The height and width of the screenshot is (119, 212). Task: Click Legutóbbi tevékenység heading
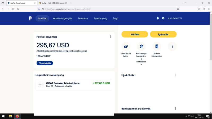pos(50,75)
